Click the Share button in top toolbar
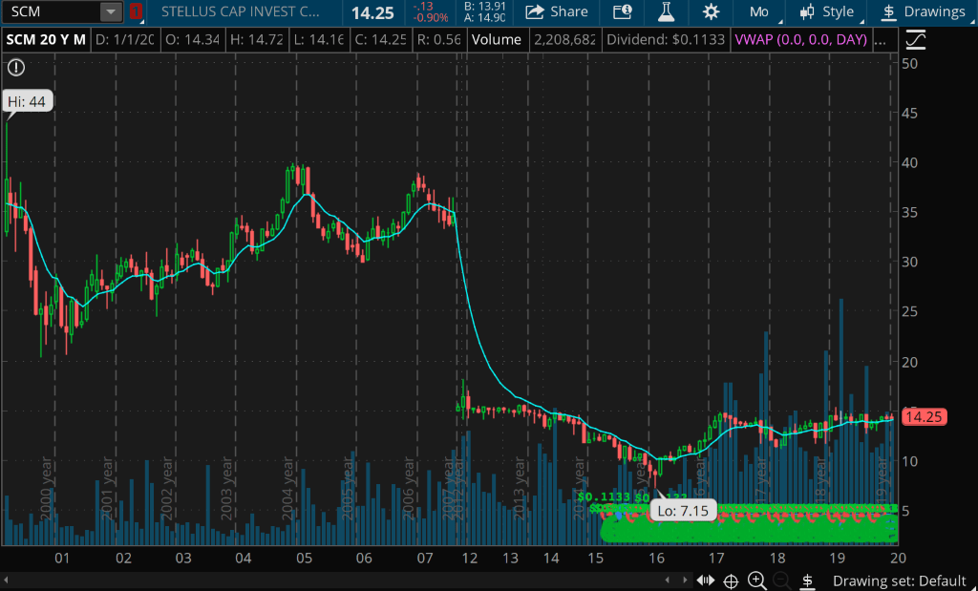The height and width of the screenshot is (591, 978). click(557, 12)
